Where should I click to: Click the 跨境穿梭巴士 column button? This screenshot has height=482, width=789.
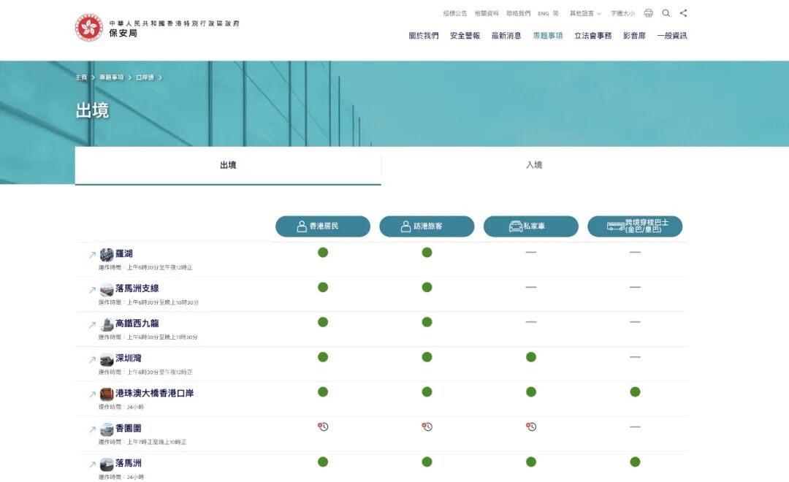click(635, 226)
